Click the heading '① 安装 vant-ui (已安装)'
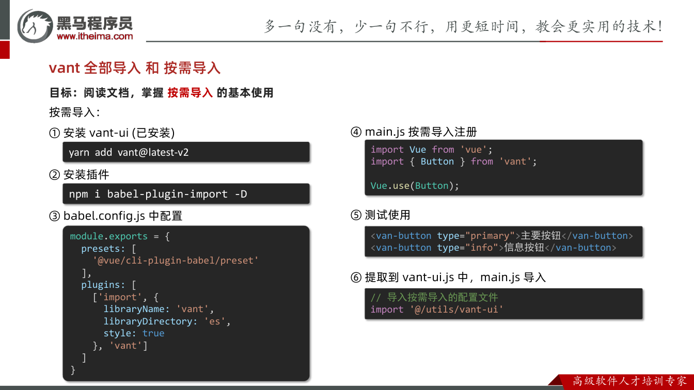The height and width of the screenshot is (390, 694). point(112,133)
